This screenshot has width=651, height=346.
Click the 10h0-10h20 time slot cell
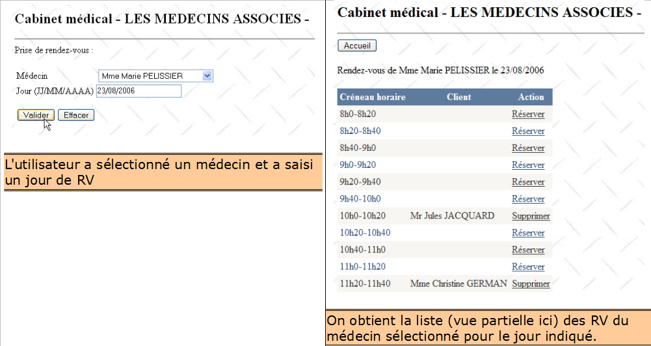(x=363, y=216)
